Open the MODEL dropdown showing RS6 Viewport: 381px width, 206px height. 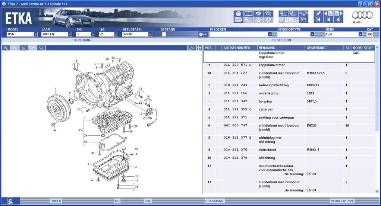[x=35, y=35]
